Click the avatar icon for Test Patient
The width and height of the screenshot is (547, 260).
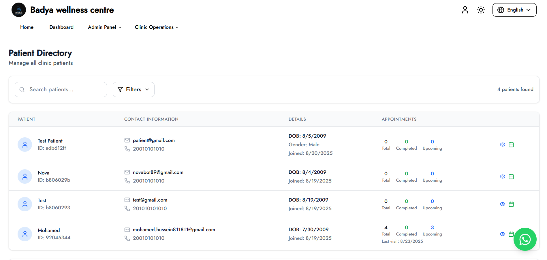25,145
